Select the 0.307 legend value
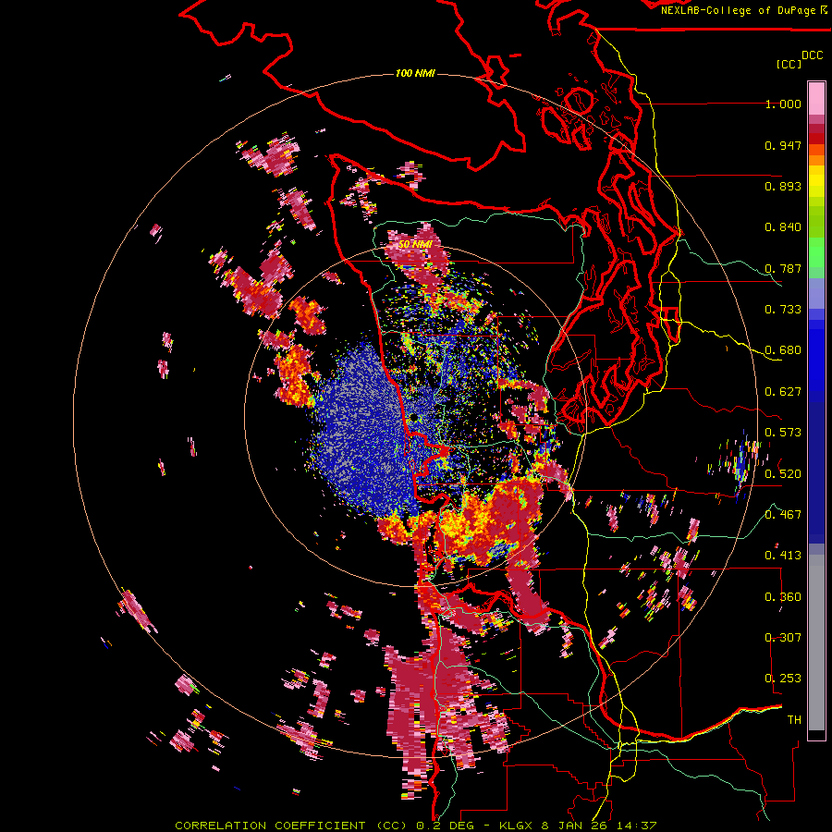Image resolution: width=832 pixels, height=832 pixels. tap(783, 637)
